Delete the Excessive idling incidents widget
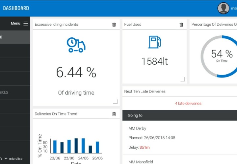Viewport: 237px width, 164px height. point(114,25)
